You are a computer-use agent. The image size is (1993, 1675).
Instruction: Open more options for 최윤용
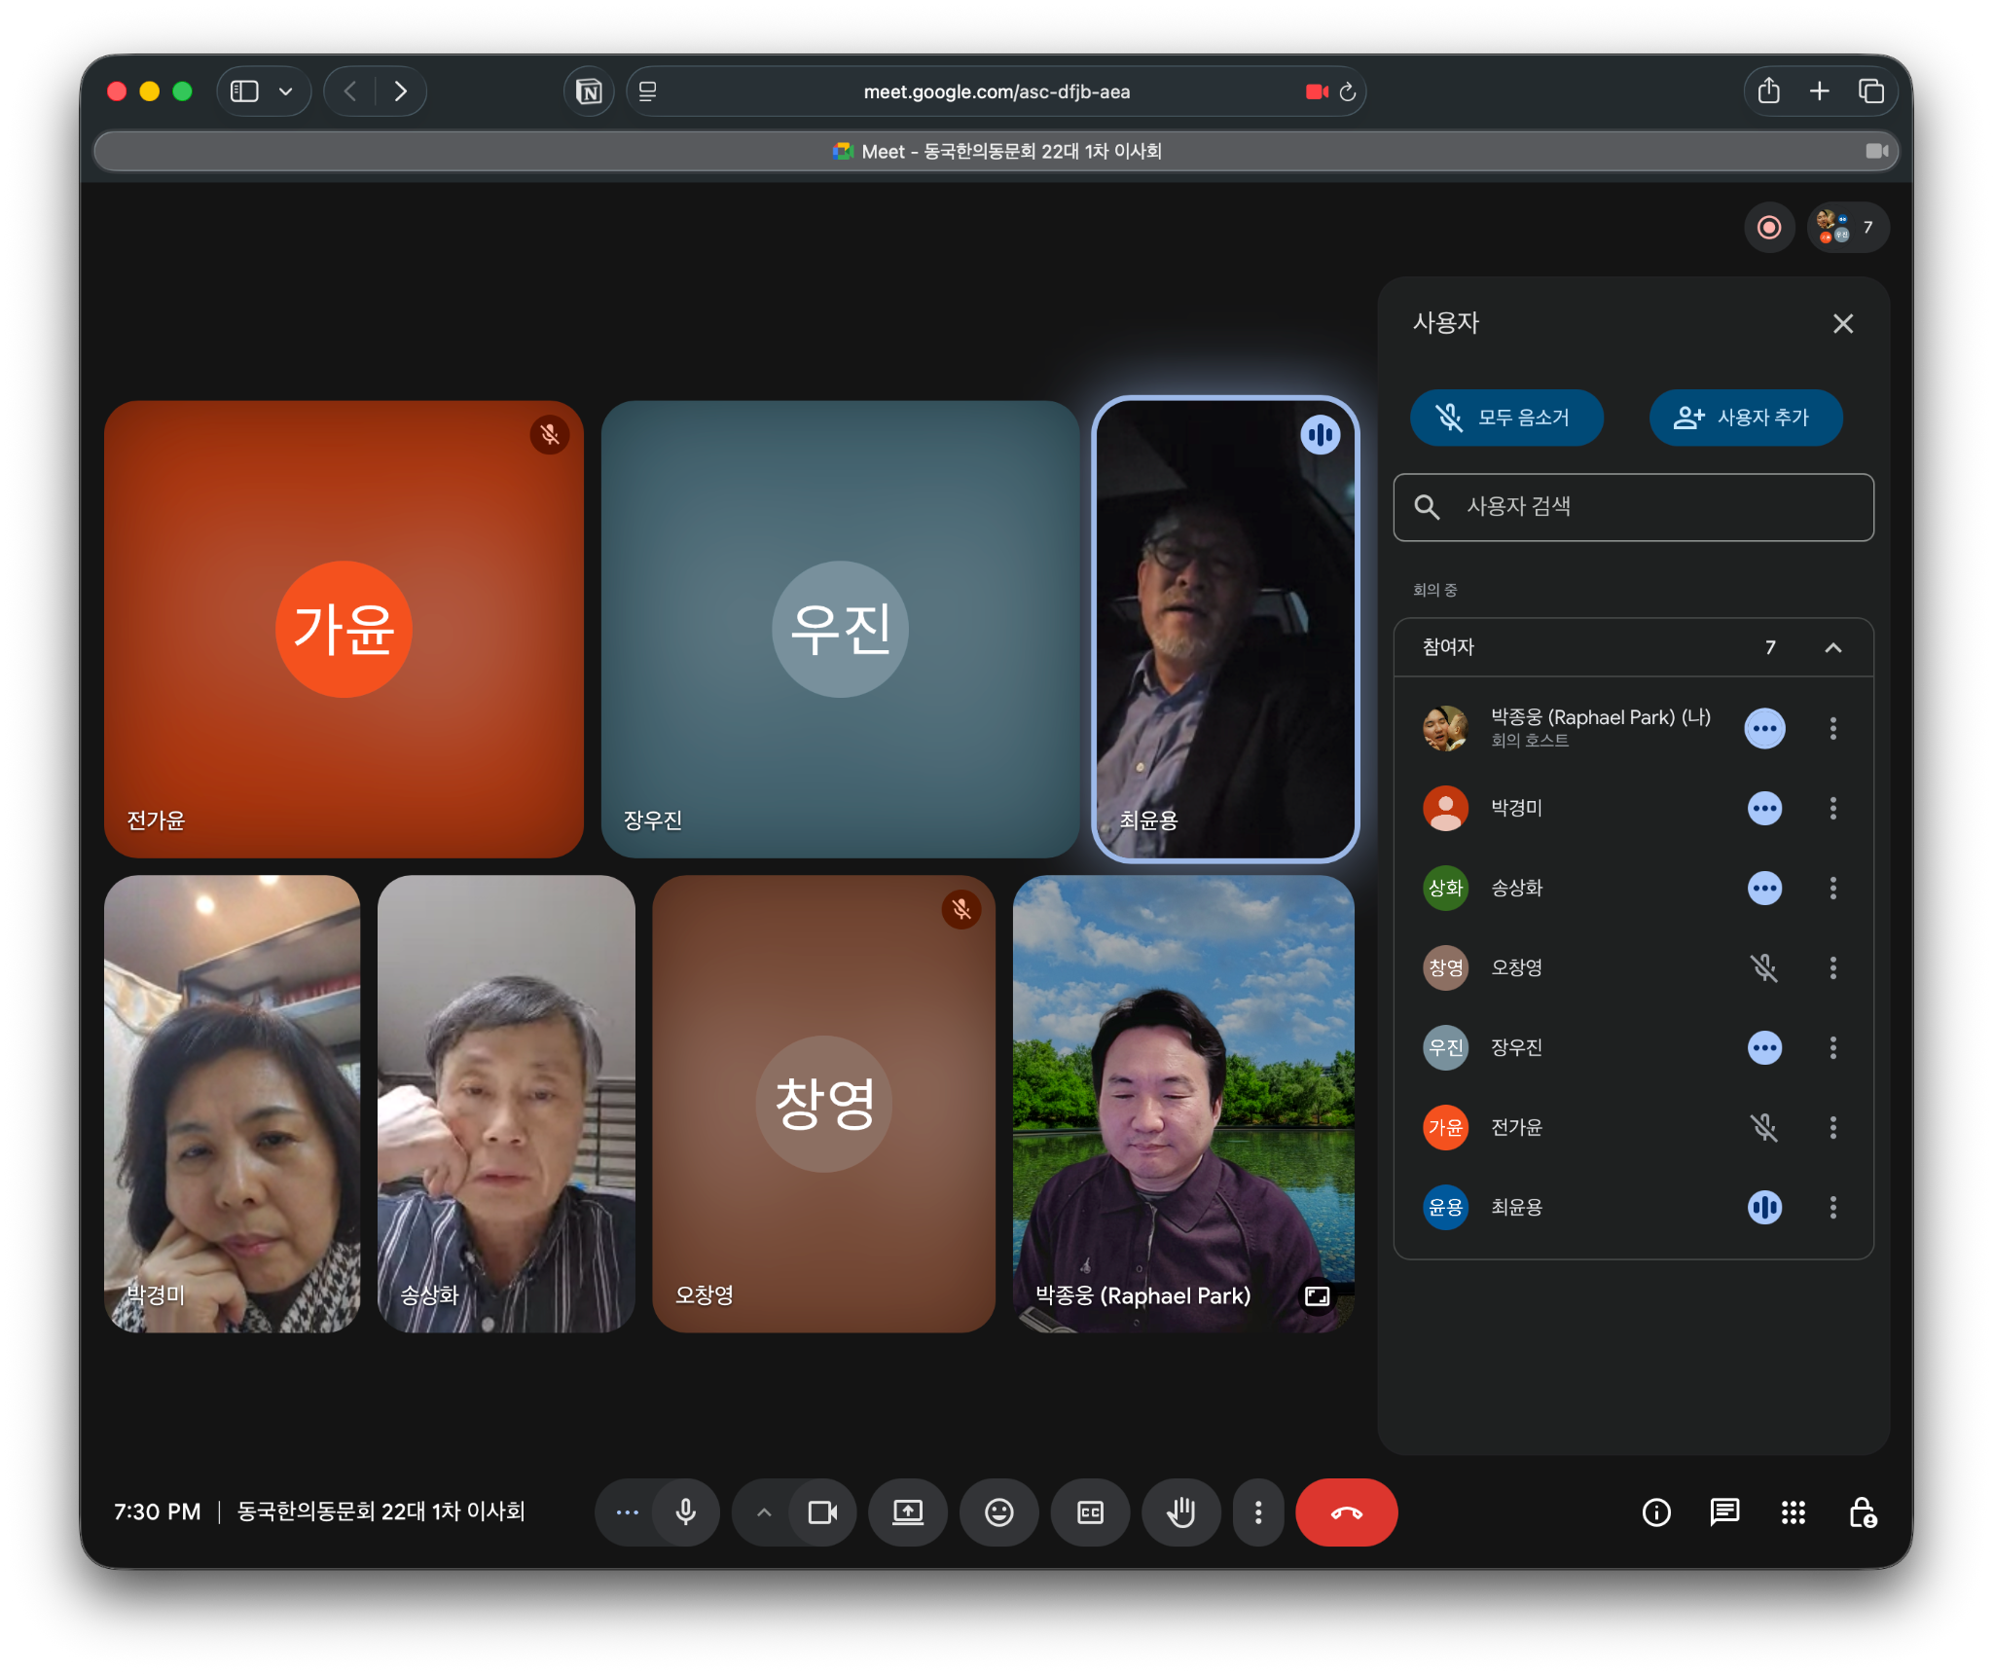1832,1207
